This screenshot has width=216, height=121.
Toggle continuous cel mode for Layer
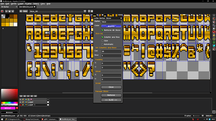(x=26, y=102)
